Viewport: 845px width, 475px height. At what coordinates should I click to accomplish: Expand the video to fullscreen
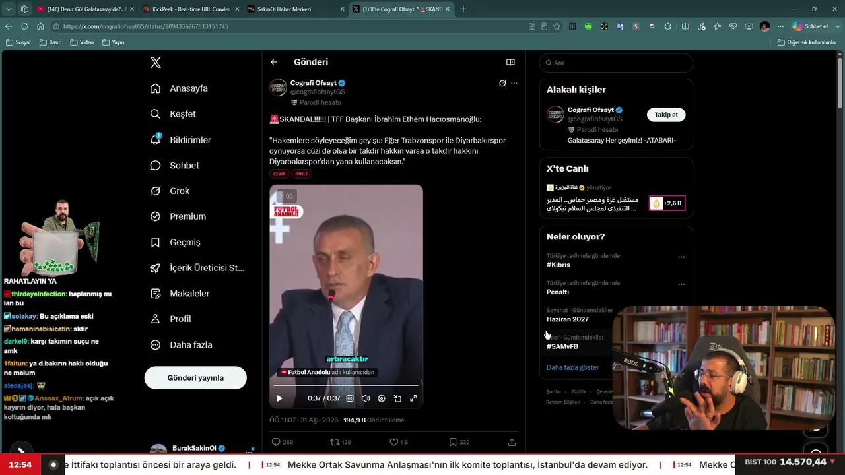[413, 398]
